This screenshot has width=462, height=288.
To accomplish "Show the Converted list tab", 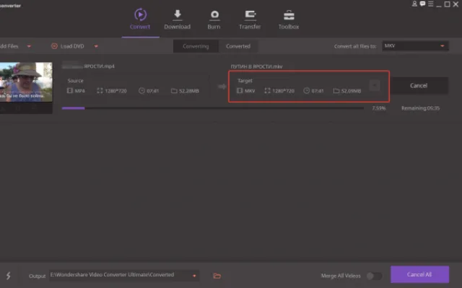I will [238, 46].
